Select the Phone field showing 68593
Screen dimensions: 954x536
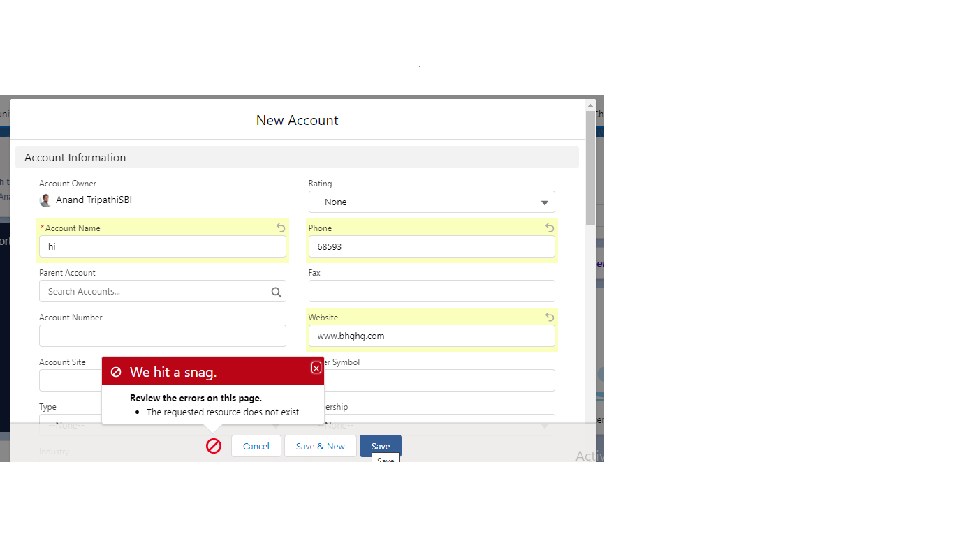(x=431, y=246)
